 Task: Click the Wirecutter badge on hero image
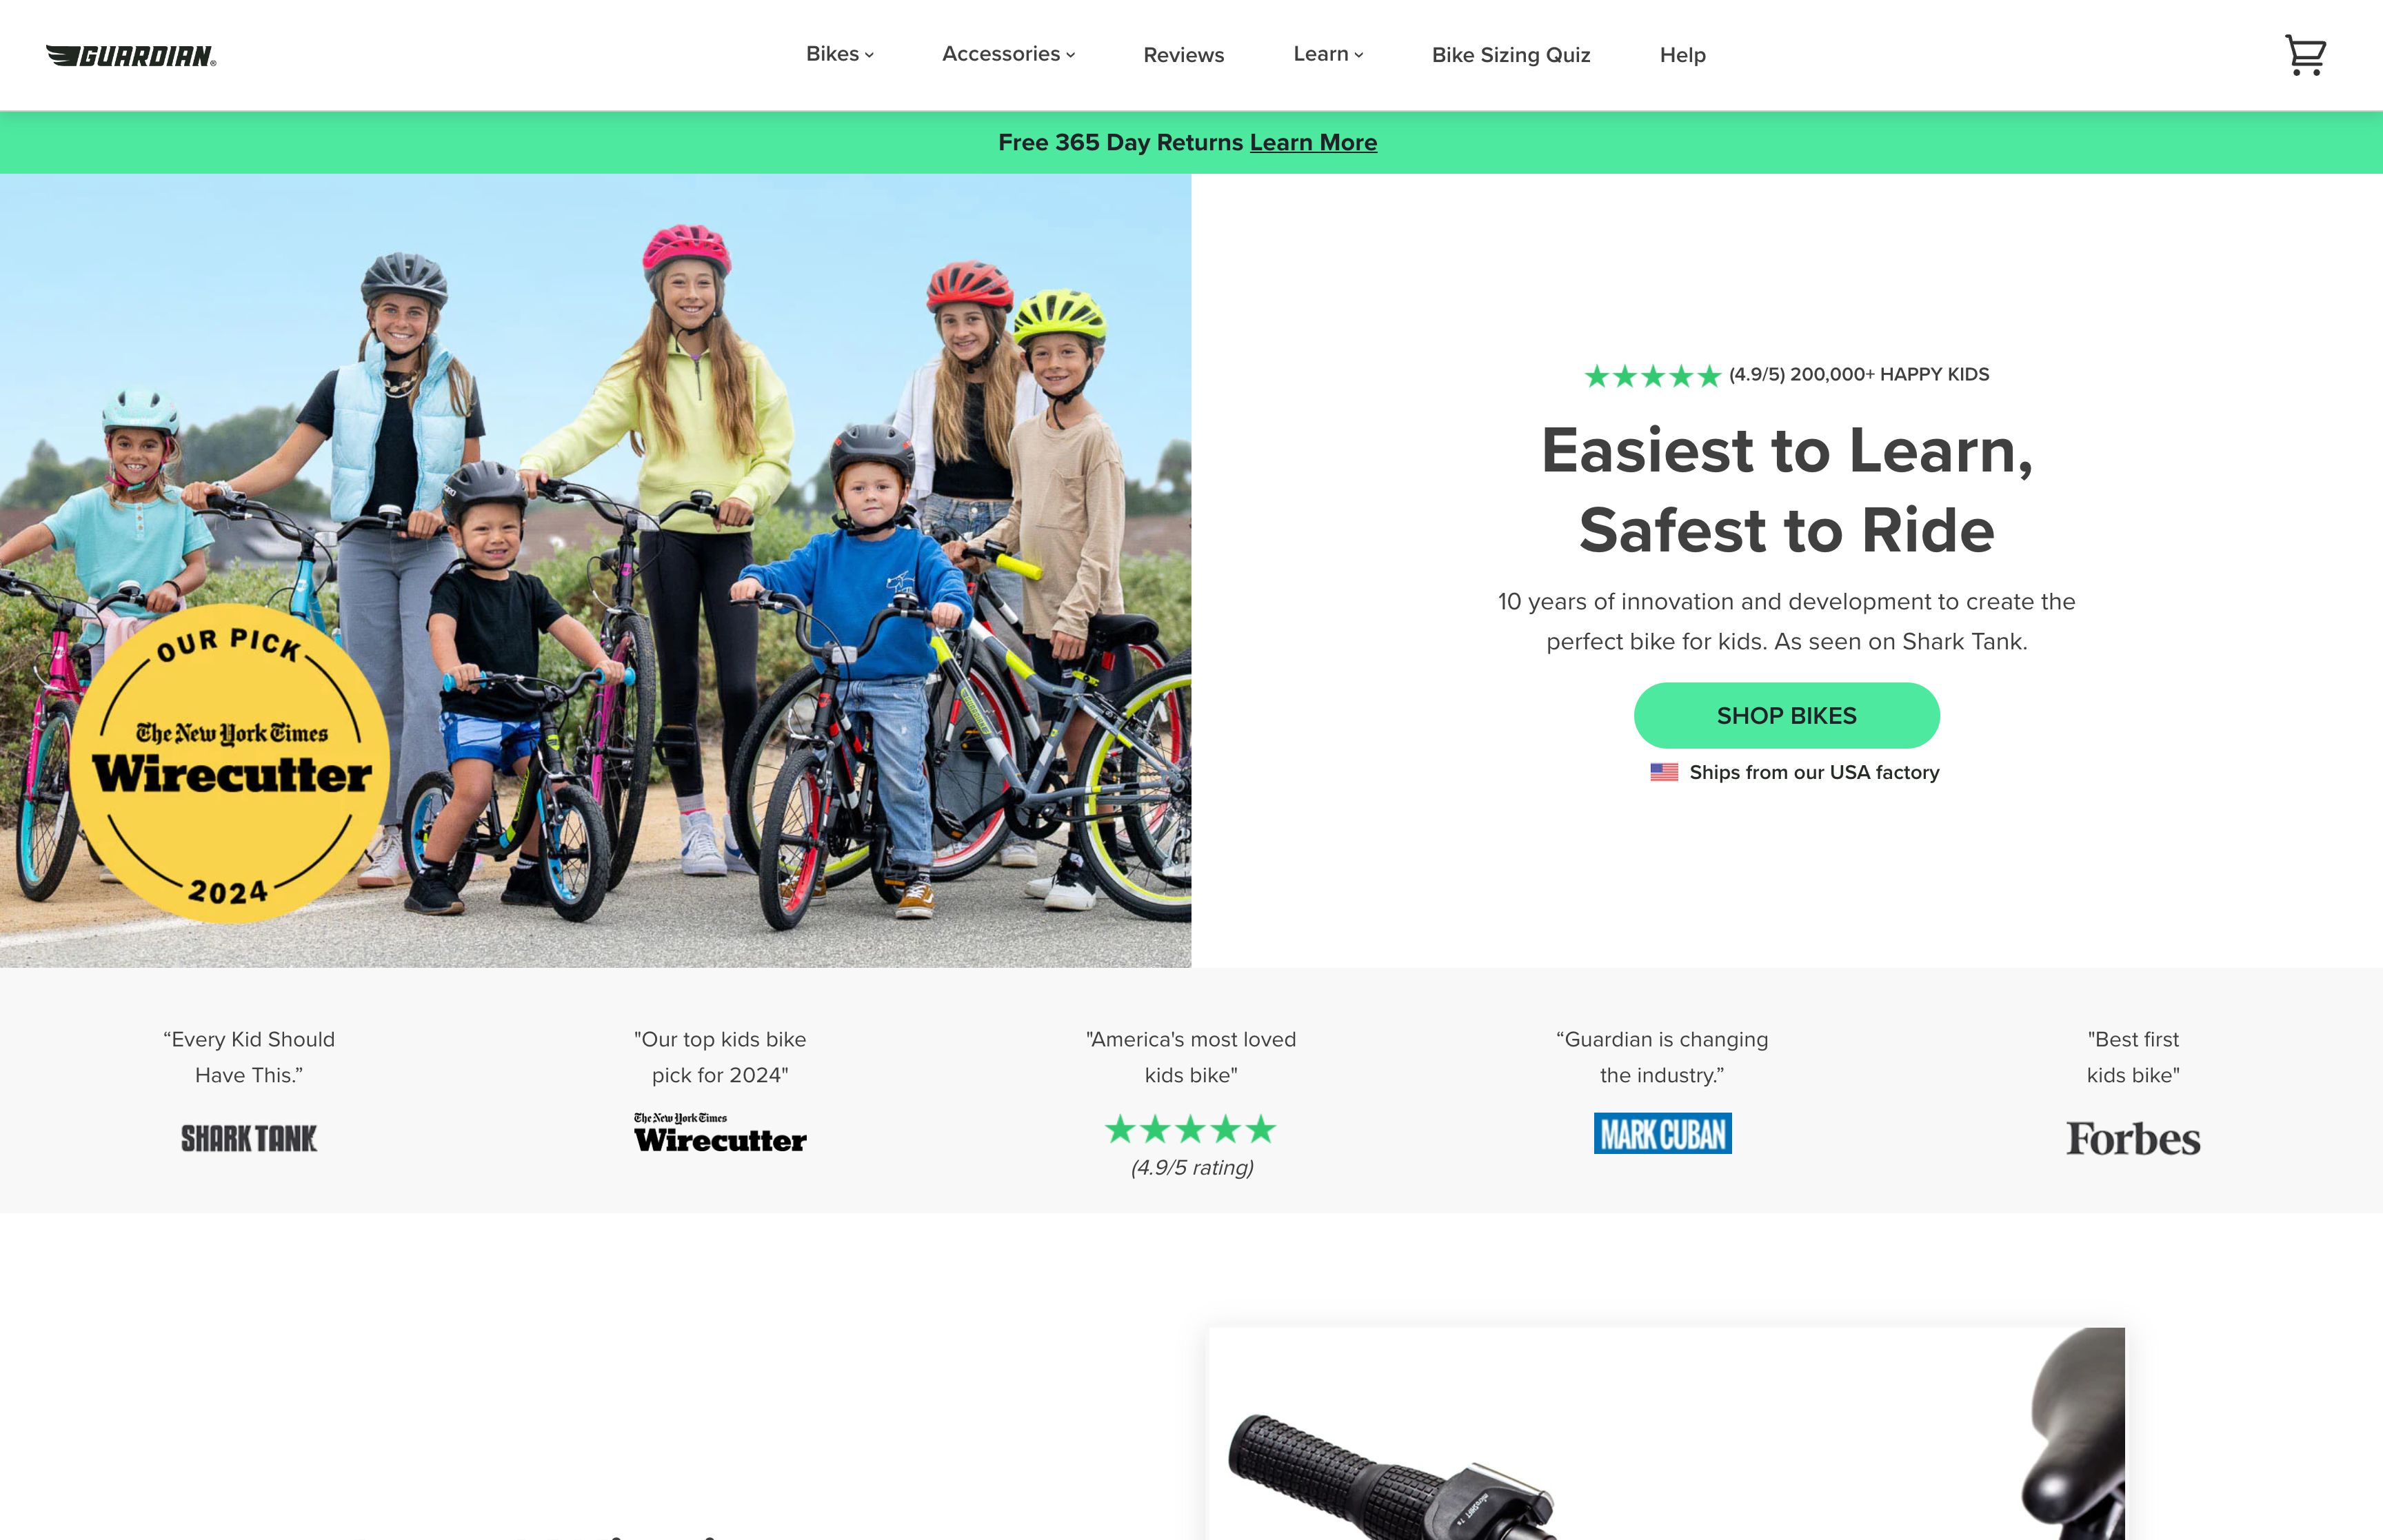(231, 771)
